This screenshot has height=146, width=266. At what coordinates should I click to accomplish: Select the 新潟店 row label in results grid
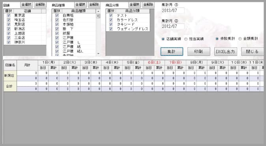pos(10,76)
